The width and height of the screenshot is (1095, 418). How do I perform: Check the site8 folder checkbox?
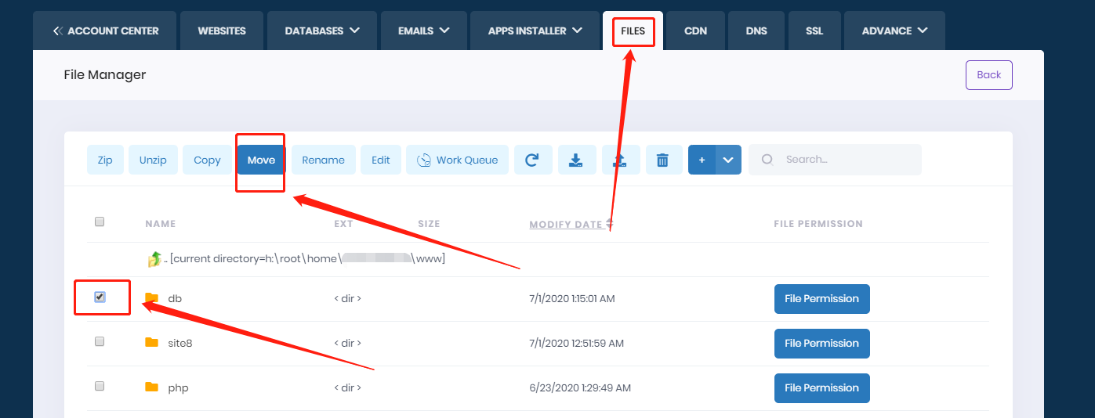click(100, 342)
